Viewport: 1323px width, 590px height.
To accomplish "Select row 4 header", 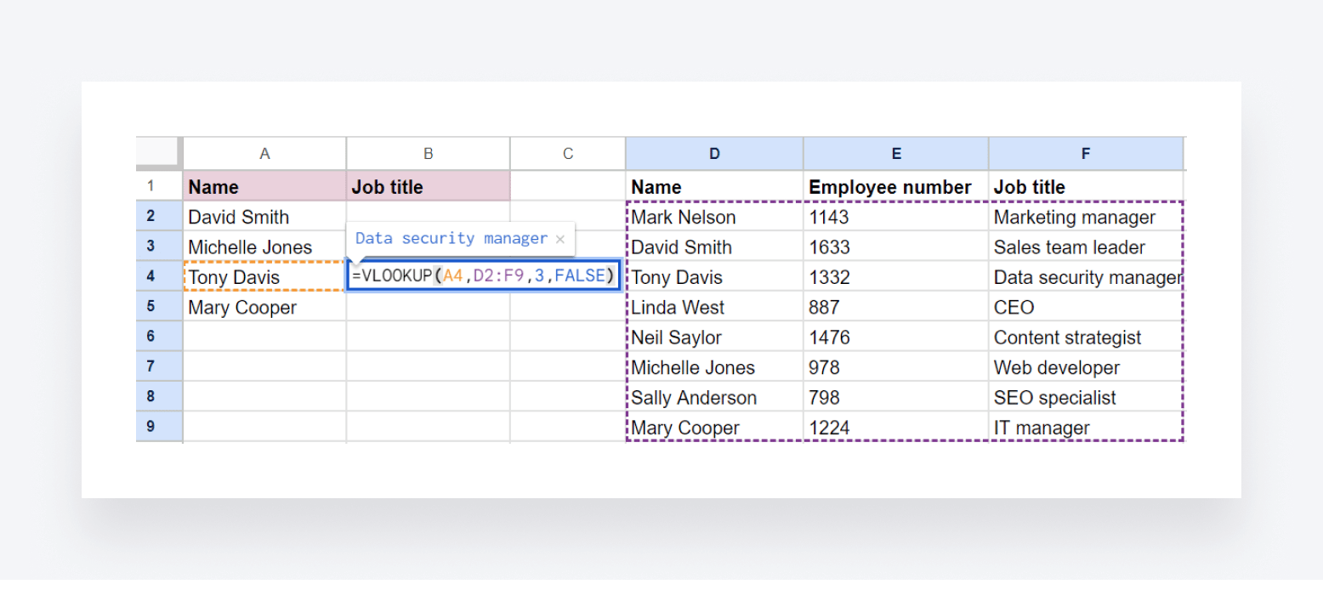I will coord(159,276).
